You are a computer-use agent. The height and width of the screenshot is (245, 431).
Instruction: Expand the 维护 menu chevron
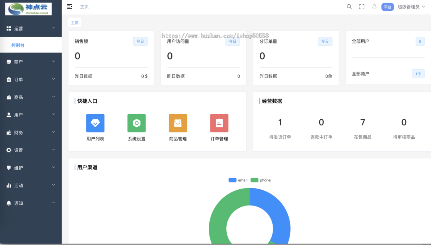coord(54,167)
